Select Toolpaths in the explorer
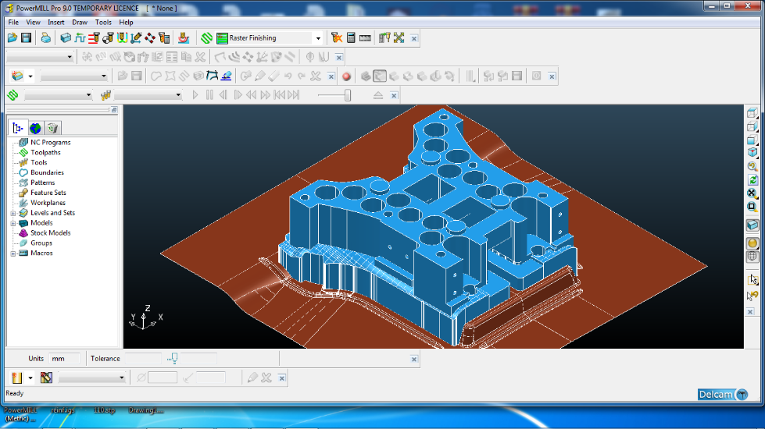This screenshot has width=765, height=429. (45, 152)
